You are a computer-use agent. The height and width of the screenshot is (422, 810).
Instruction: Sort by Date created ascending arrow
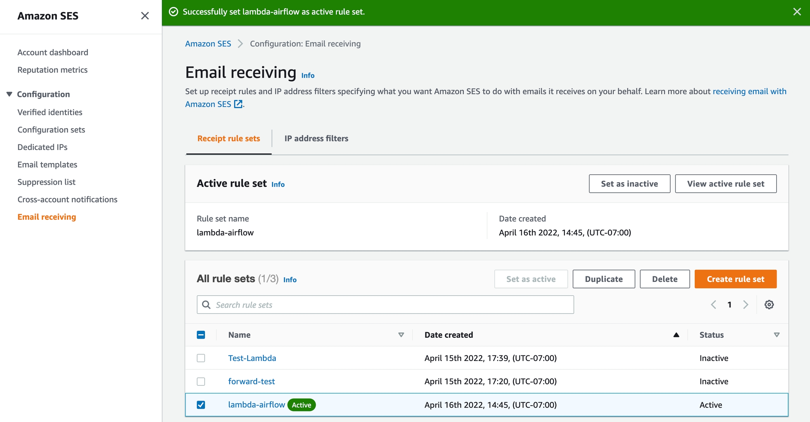pos(676,335)
